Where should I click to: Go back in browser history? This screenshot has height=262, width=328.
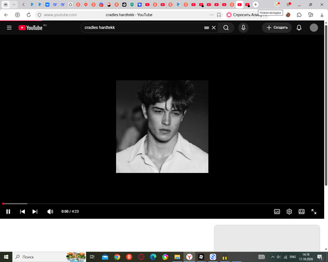click(x=6, y=15)
